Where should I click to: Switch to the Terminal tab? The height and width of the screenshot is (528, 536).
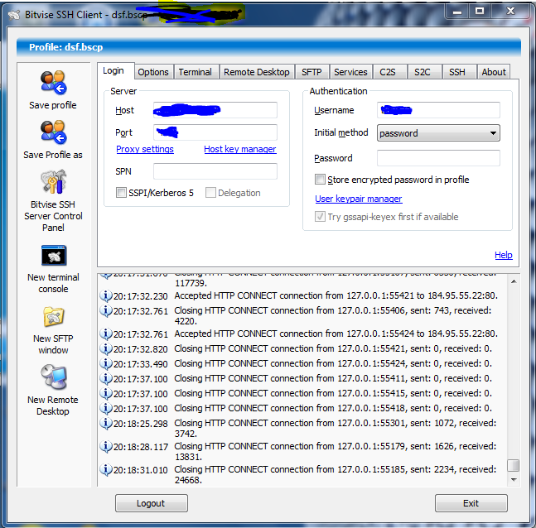(x=196, y=72)
